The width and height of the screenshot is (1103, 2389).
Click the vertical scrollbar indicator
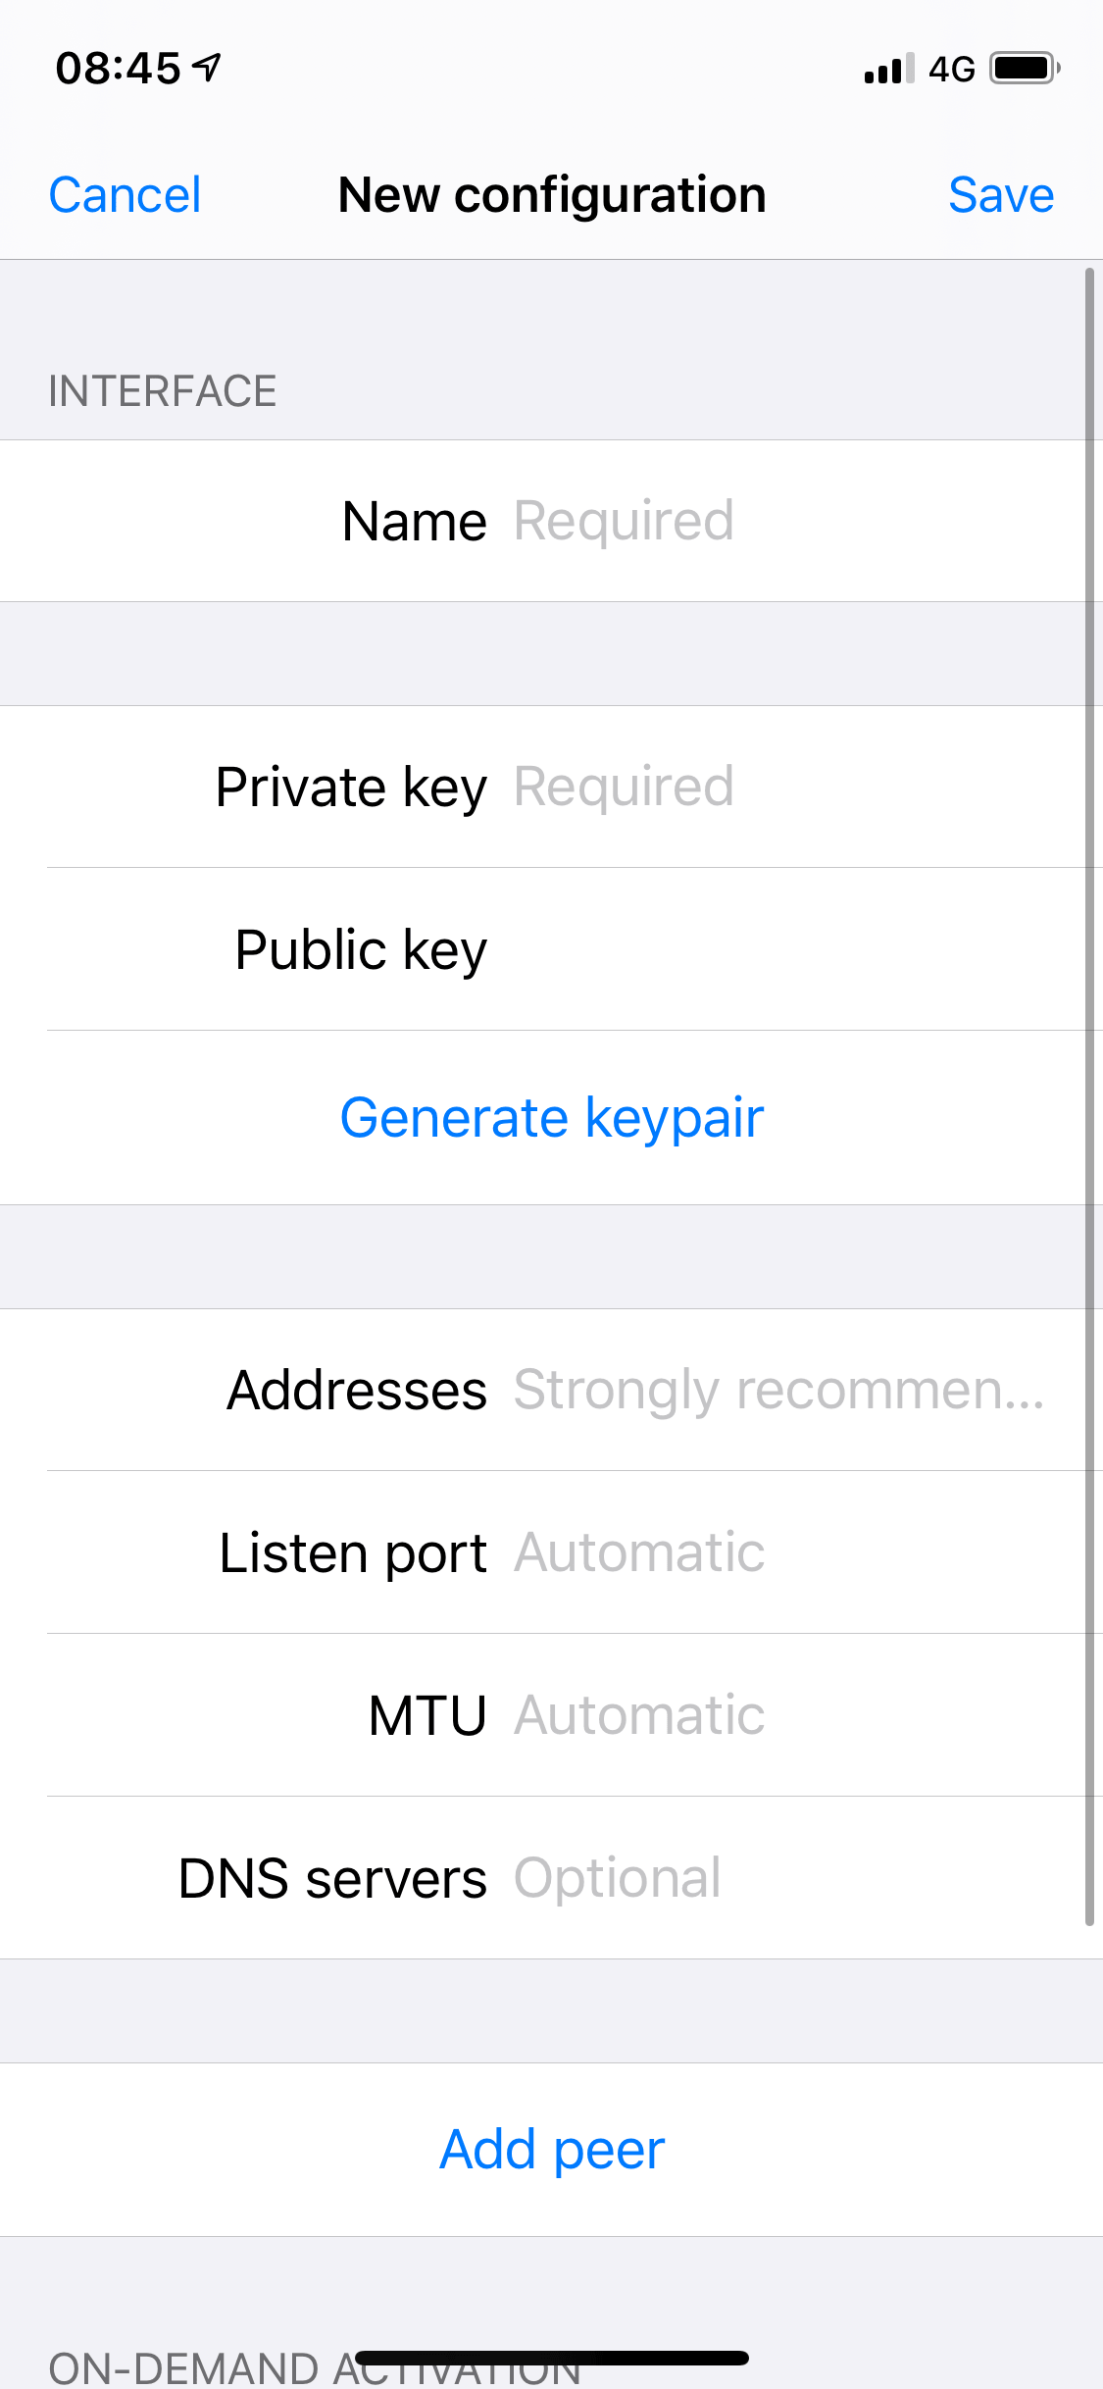(1089, 1096)
